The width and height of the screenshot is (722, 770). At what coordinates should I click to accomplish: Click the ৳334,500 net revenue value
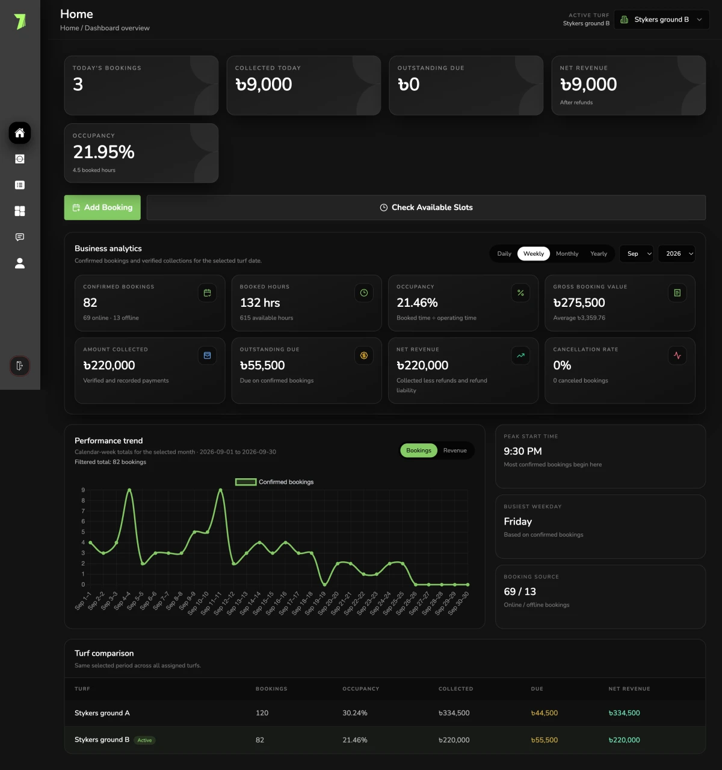click(625, 713)
